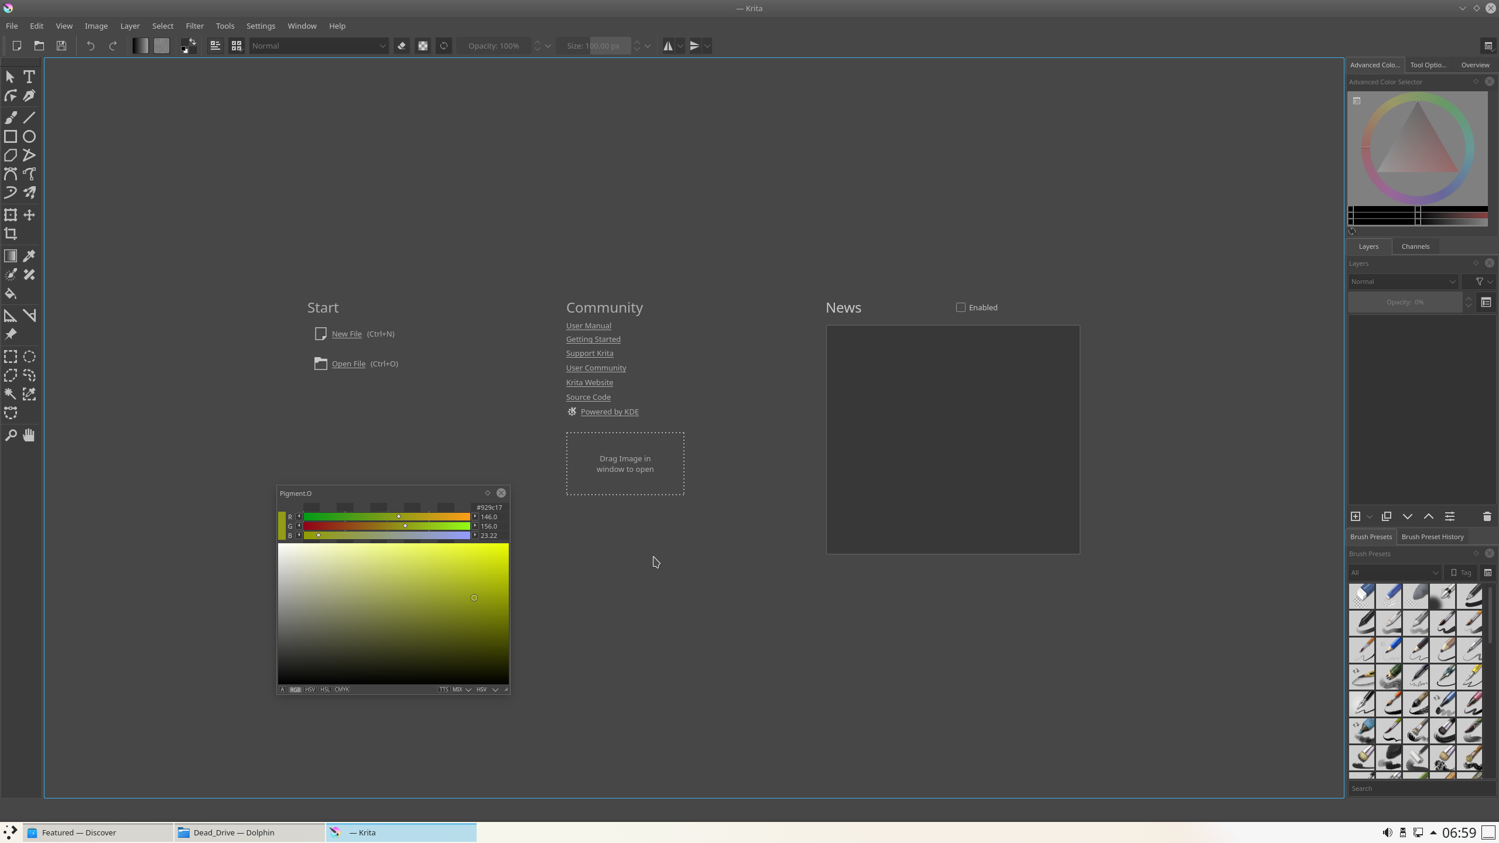
Task: Switch Pigment.O to HSL channel mode
Action: pyautogui.click(x=325, y=690)
